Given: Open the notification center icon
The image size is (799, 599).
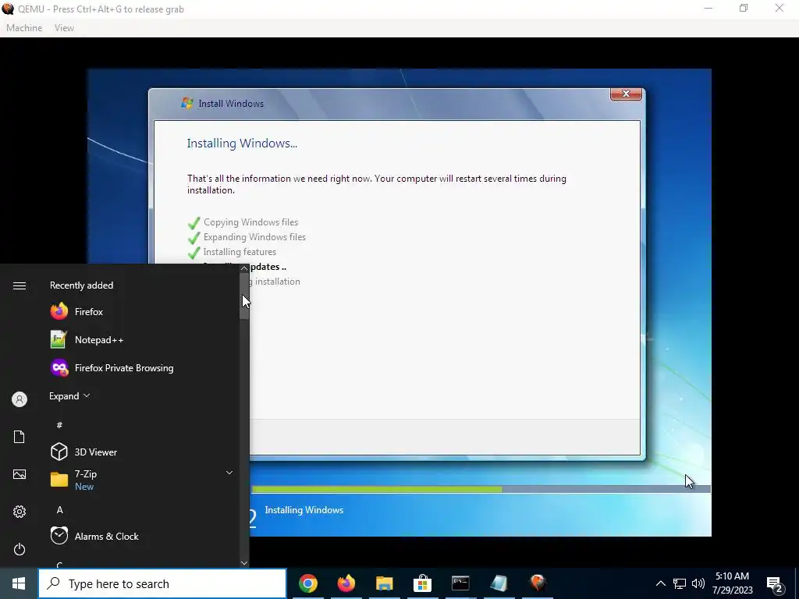Looking at the screenshot, I should pyautogui.click(x=775, y=585).
